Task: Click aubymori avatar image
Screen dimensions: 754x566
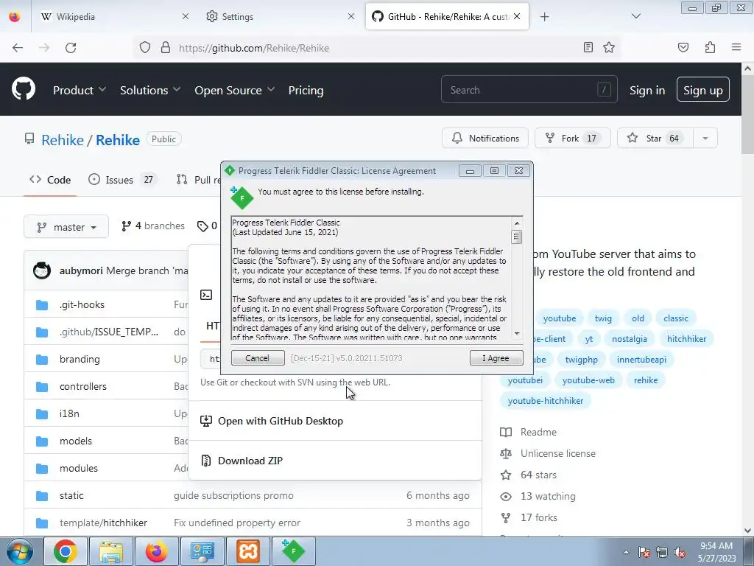Action: [x=42, y=270]
